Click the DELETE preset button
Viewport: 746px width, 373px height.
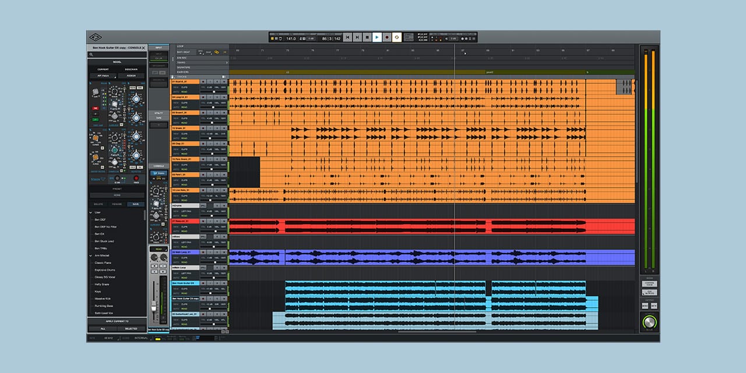pos(98,204)
